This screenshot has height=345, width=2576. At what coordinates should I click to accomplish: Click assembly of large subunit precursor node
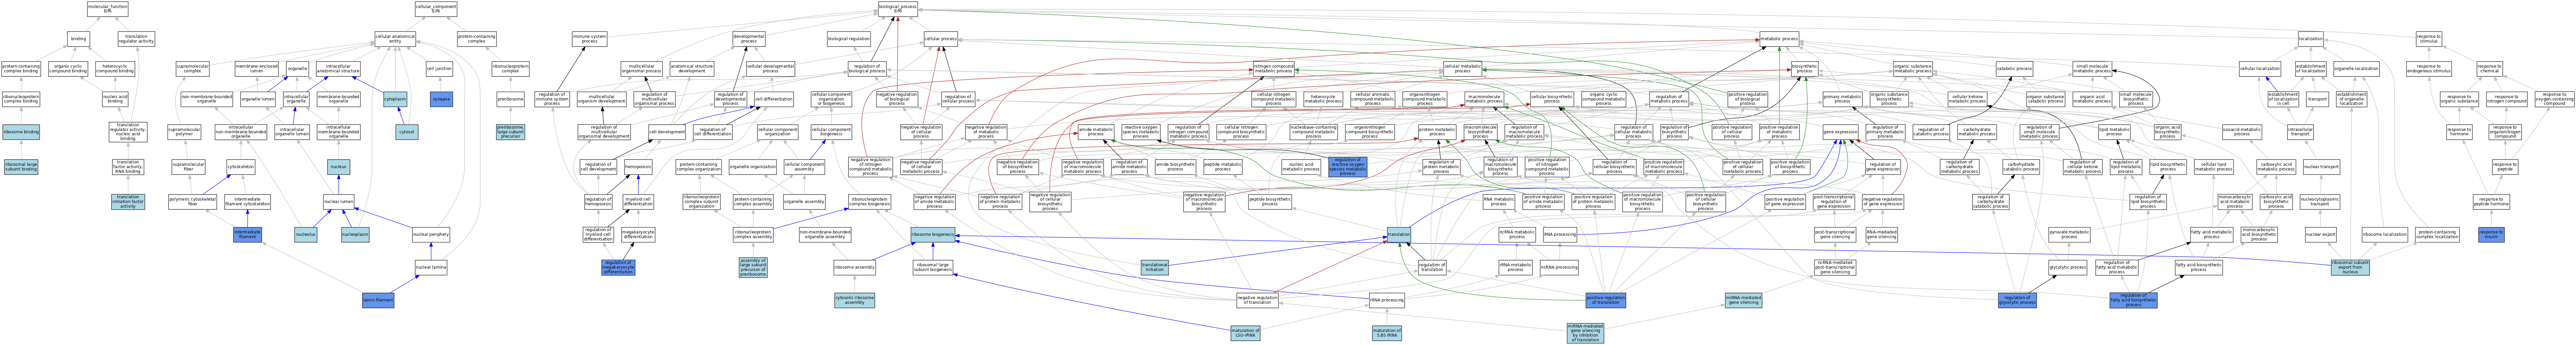coord(753,267)
